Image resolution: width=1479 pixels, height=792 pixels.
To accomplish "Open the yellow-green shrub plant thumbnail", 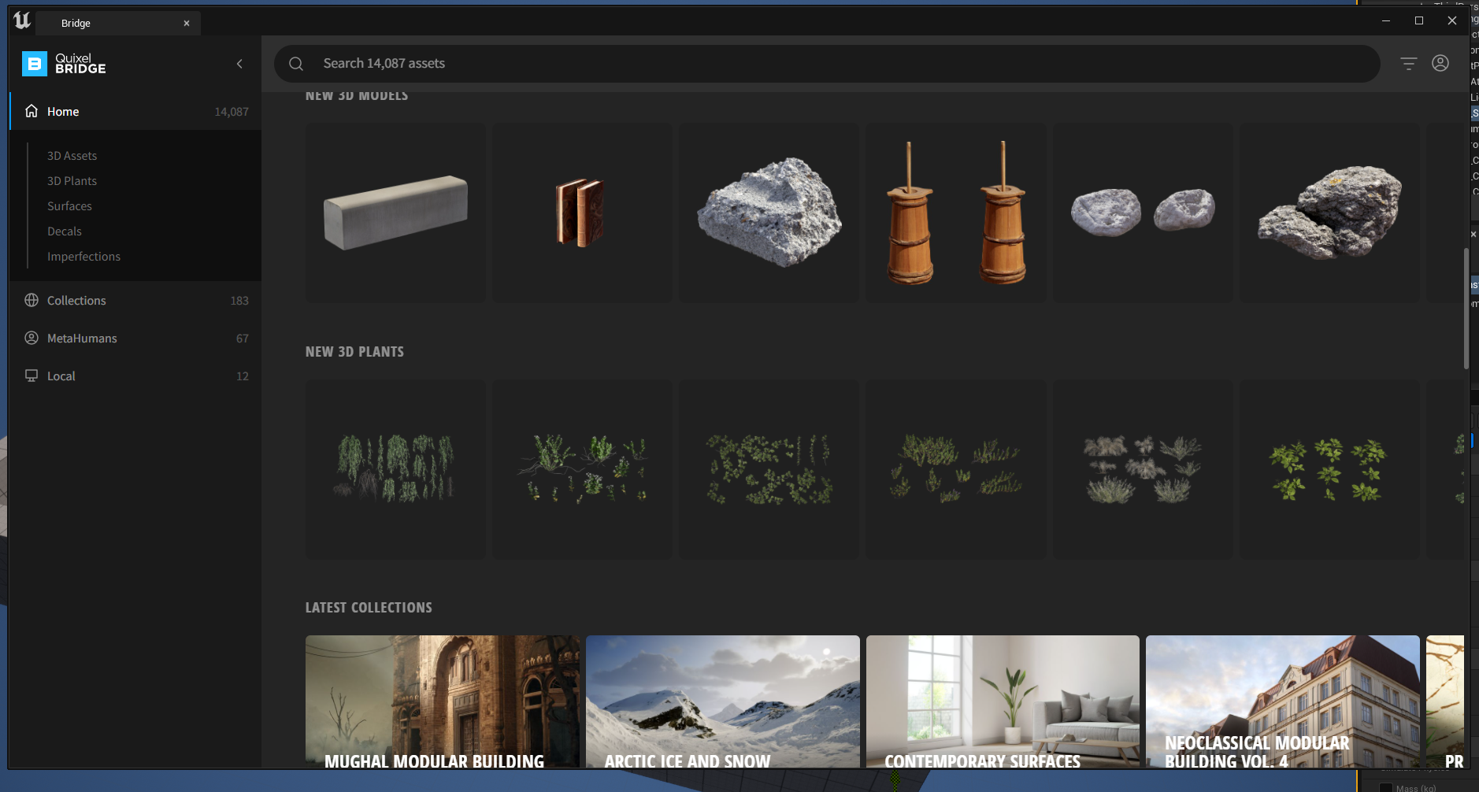I will tap(956, 469).
